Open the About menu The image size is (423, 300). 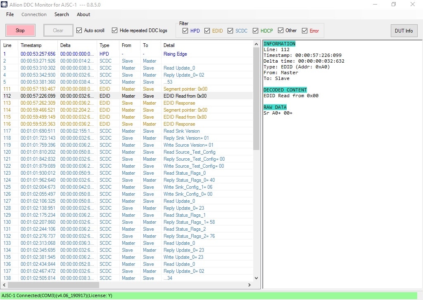point(83,14)
